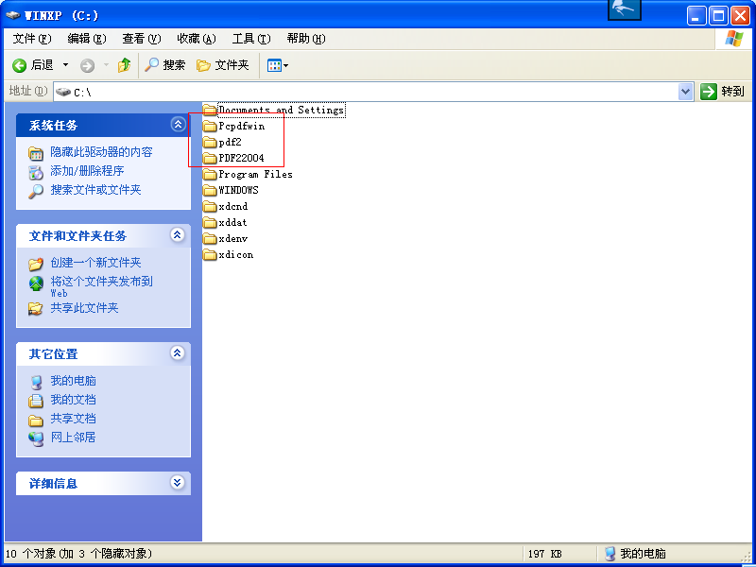Click the My Computer icon in sidebar

point(36,383)
